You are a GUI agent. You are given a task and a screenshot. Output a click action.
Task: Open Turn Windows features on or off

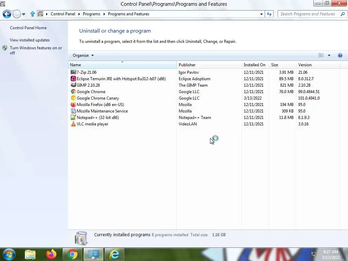point(36,50)
